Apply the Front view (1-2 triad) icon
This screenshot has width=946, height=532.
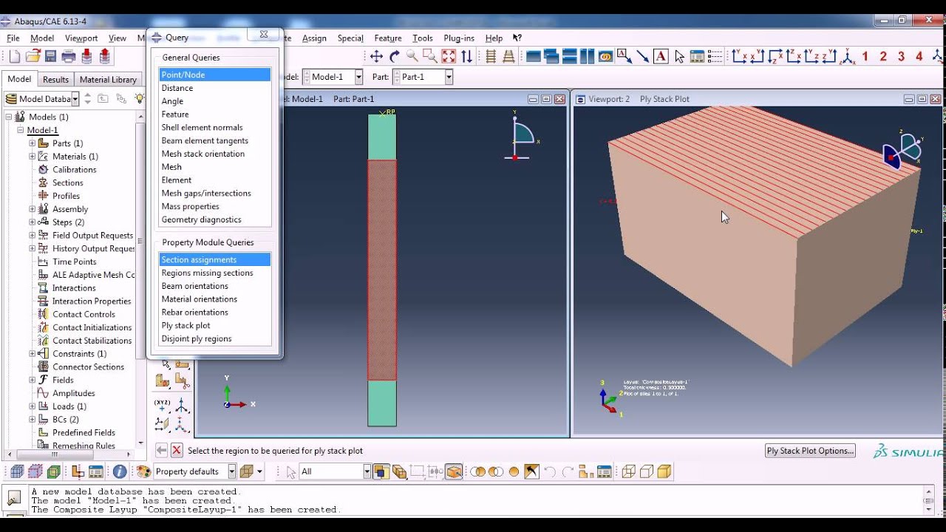point(739,56)
